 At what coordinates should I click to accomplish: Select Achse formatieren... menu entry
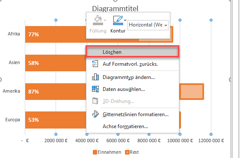[x=132, y=126]
